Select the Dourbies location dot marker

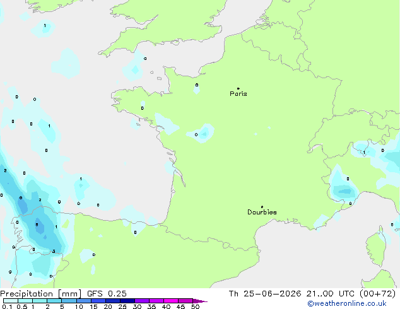(x=262, y=207)
